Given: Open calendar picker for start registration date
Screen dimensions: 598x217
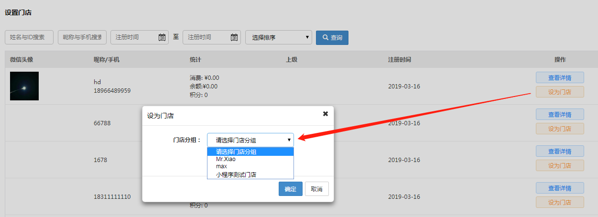Looking at the screenshot, I should (x=162, y=37).
